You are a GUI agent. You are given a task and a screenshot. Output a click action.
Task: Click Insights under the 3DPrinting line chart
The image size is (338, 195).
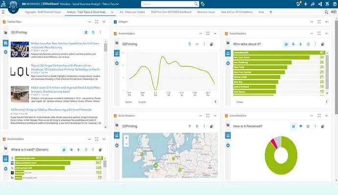pos(142,102)
